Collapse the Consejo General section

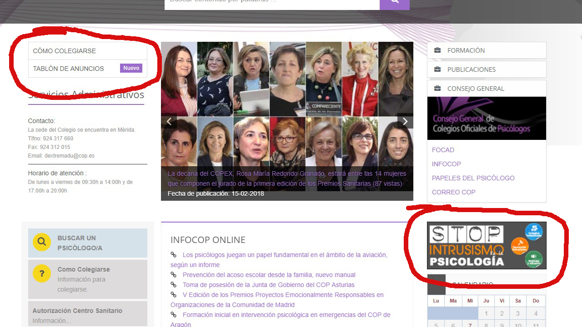coord(487,89)
